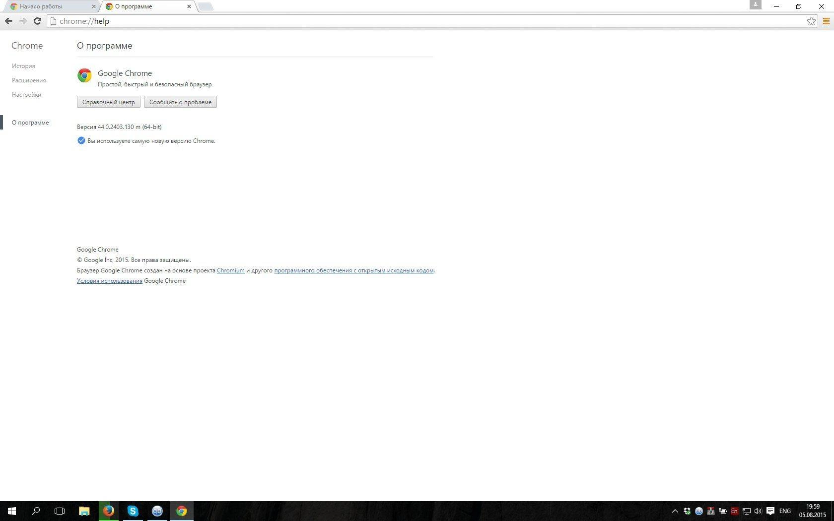Image resolution: width=834 pixels, height=521 pixels.
Task: Click the Chrome taskbar icon
Action: point(182,511)
